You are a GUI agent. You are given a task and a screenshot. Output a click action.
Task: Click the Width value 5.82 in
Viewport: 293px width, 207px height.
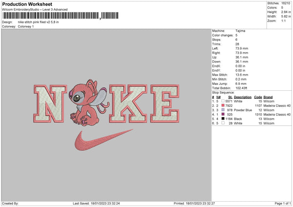tap(286, 17)
